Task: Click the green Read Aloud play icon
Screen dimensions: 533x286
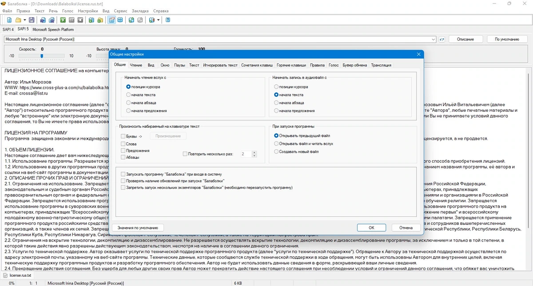Action: (x=64, y=20)
